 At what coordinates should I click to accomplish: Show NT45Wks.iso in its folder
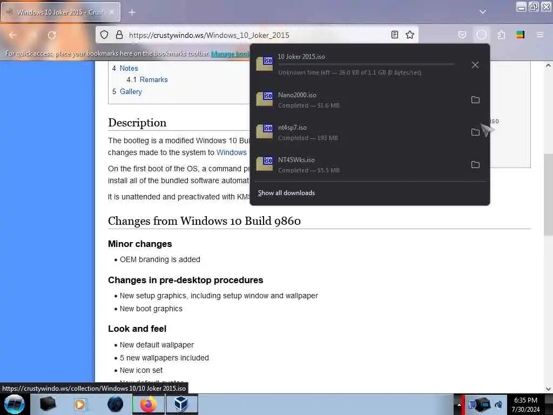475,165
